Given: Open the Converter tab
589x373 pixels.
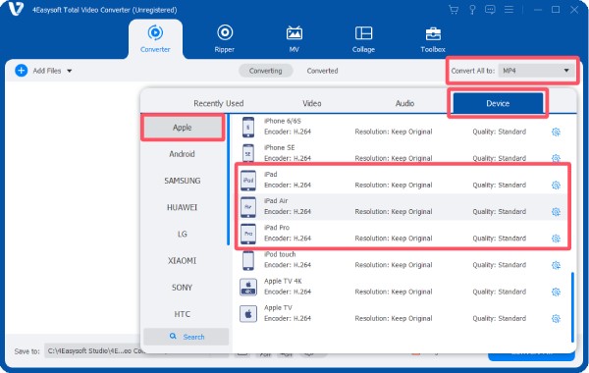Looking at the screenshot, I should (x=155, y=39).
